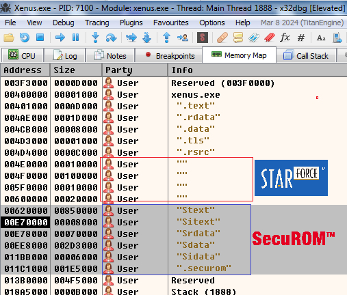This screenshot has width=347, height=295.
Task: Switch to the Breakpoints tab
Action: 169,55
